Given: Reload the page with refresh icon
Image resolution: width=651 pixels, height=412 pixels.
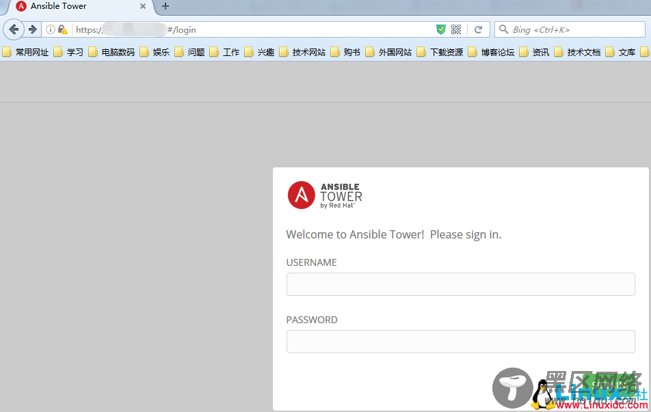Looking at the screenshot, I should click(x=478, y=29).
